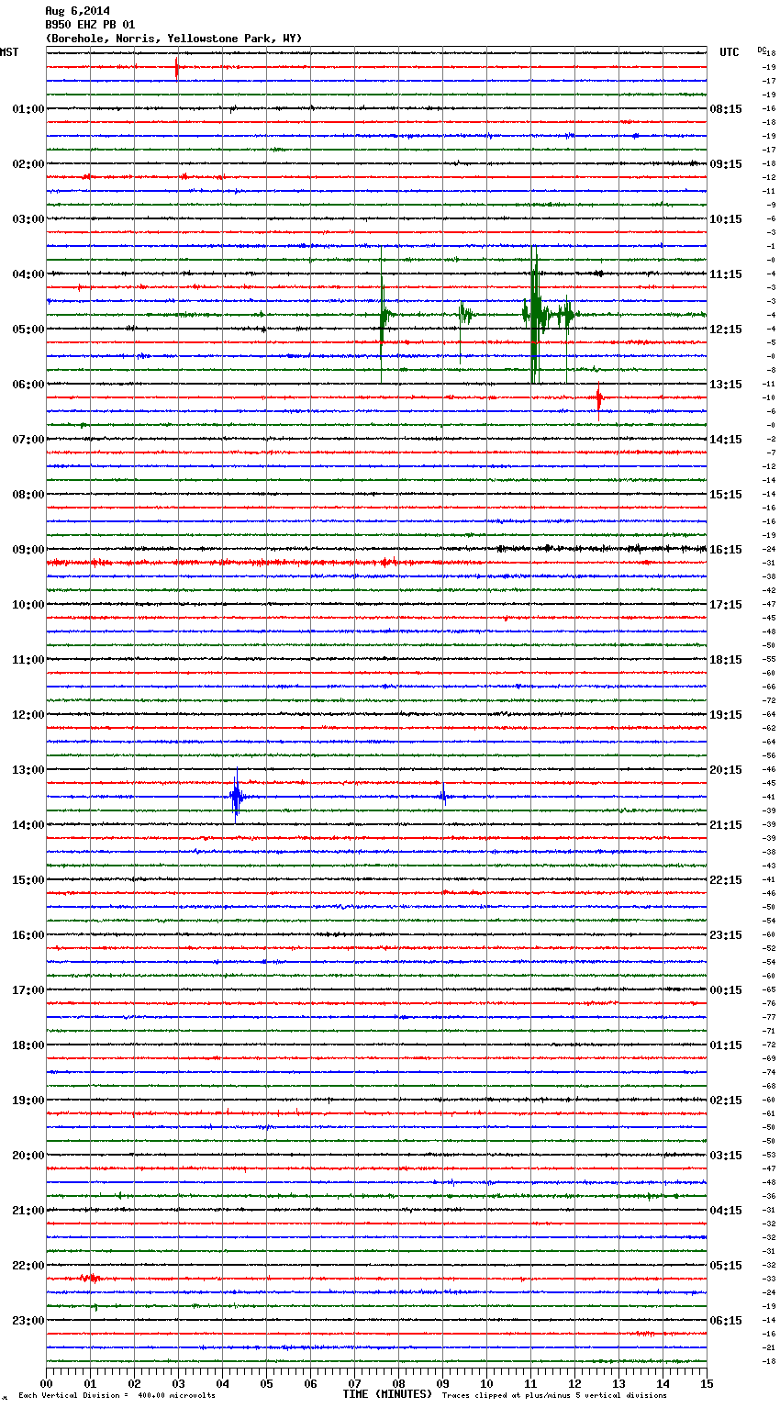Click the TIME (MINUTES) axis title
Viewport: 780px width, 1408px height.
click(x=387, y=1394)
